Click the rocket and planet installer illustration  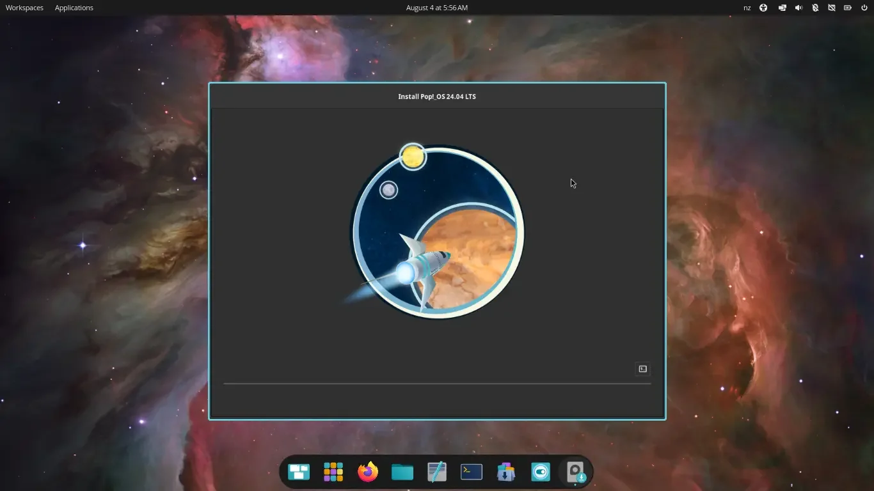coord(433,231)
